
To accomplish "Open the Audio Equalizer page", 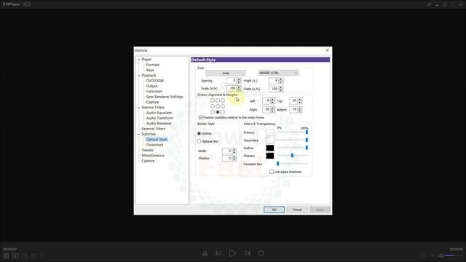I will (159, 113).
